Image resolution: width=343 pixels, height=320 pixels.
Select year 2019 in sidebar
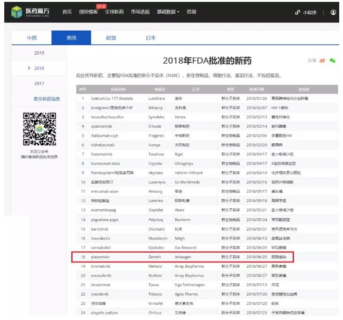coord(39,53)
